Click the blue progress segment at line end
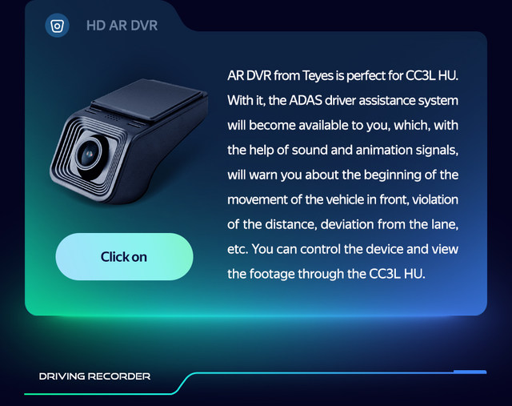This screenshot has height=406, width=512. (x=470, y=372)
